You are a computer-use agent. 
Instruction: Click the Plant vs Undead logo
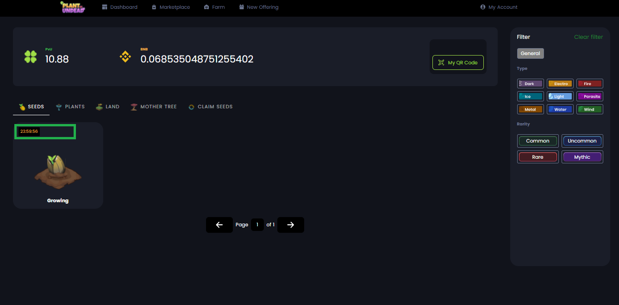click(73, 7)
